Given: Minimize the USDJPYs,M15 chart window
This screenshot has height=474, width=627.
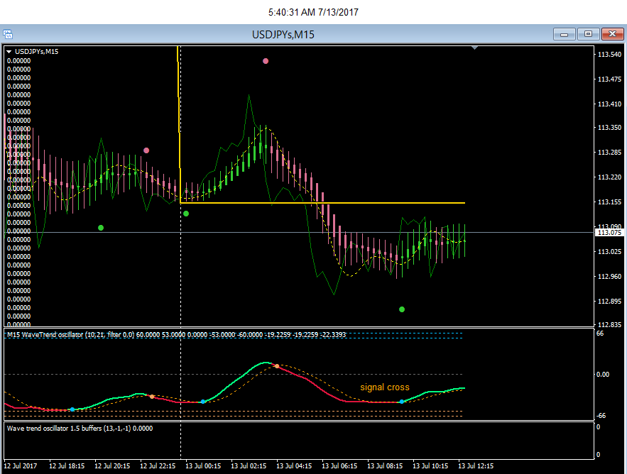Looking at the screenshot, I should click(x=565, y=34).
